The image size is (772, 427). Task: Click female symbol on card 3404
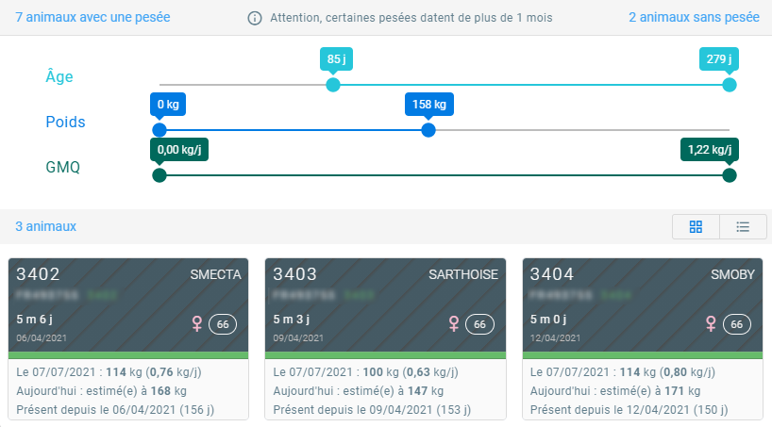(711, 323)
